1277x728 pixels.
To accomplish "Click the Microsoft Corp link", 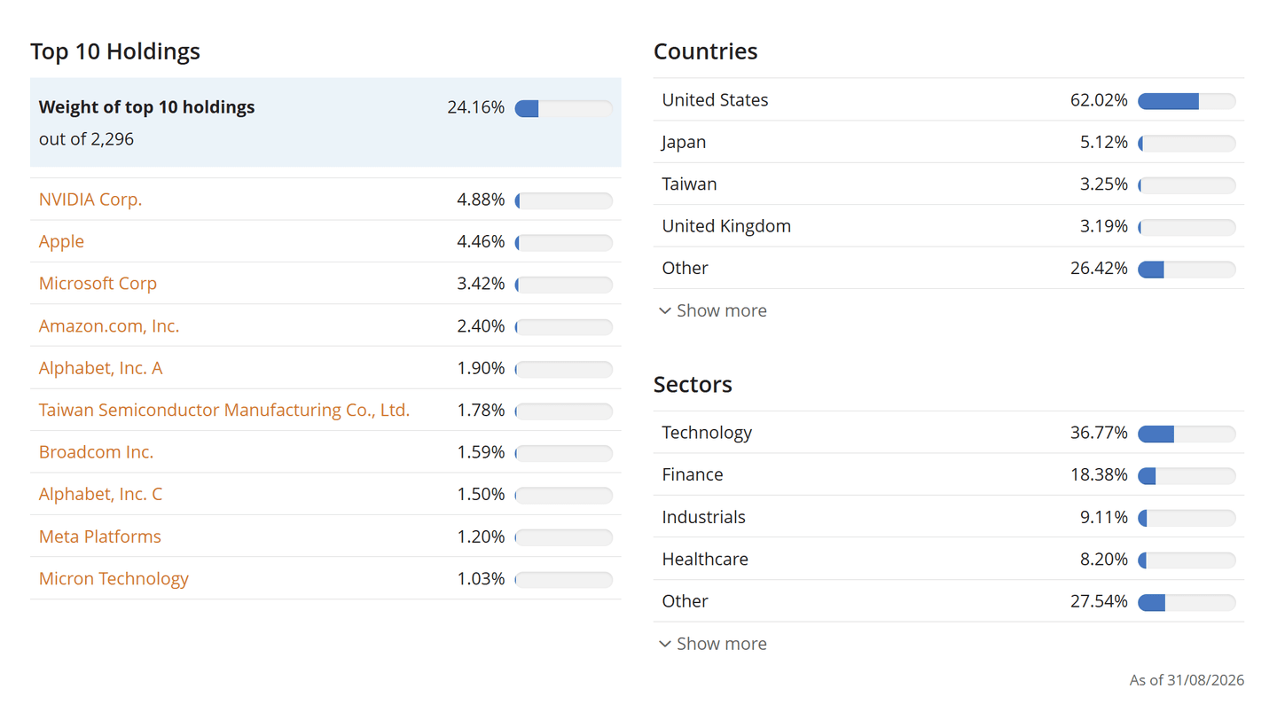I will click(x=98, y=284).
